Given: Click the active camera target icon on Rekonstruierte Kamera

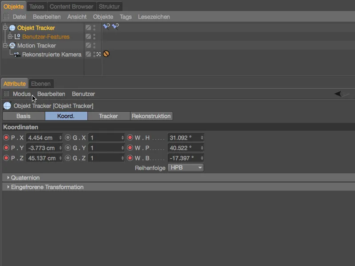Looking at the screenshot, I should 99,54.
